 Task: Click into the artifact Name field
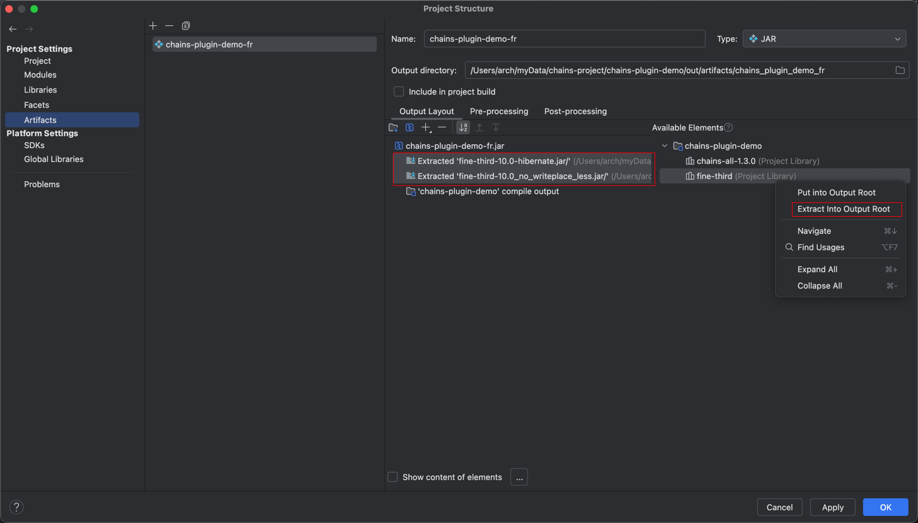coord(564,39)
